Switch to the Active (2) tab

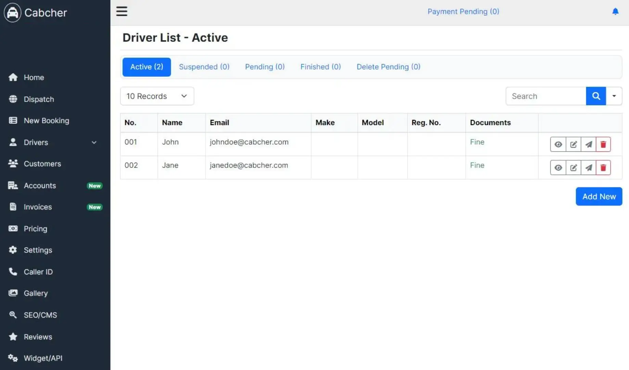pyautogui.click(x=147, y=67)
